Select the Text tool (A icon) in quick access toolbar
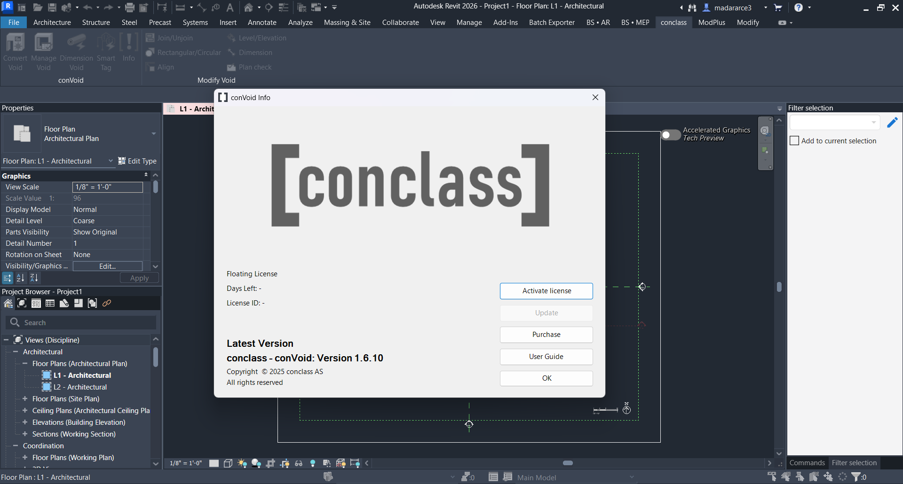This screenshot has width=903, height=484. (230, 8)
